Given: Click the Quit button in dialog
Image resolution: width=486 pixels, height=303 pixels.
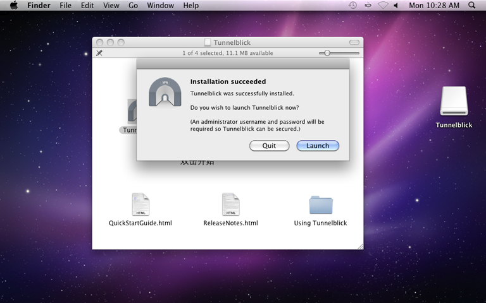Looking at the screenshot, I should [x=269, y=146].
